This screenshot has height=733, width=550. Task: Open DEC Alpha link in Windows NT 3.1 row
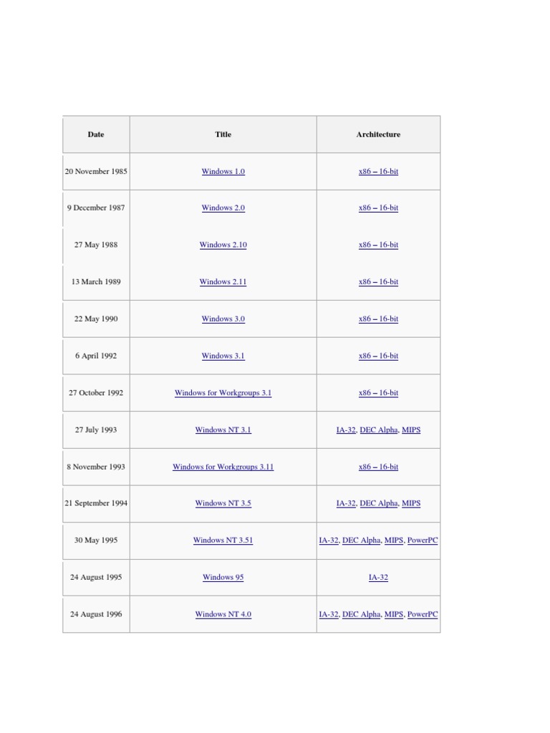tap(378, 430)
